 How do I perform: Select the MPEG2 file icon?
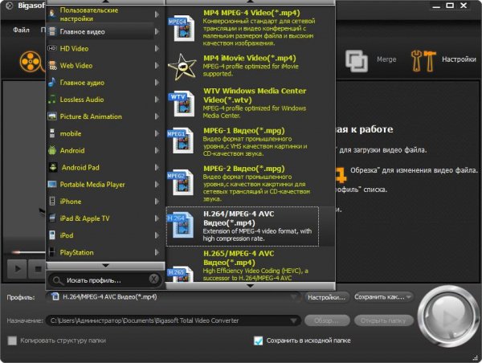coord(181,182)
